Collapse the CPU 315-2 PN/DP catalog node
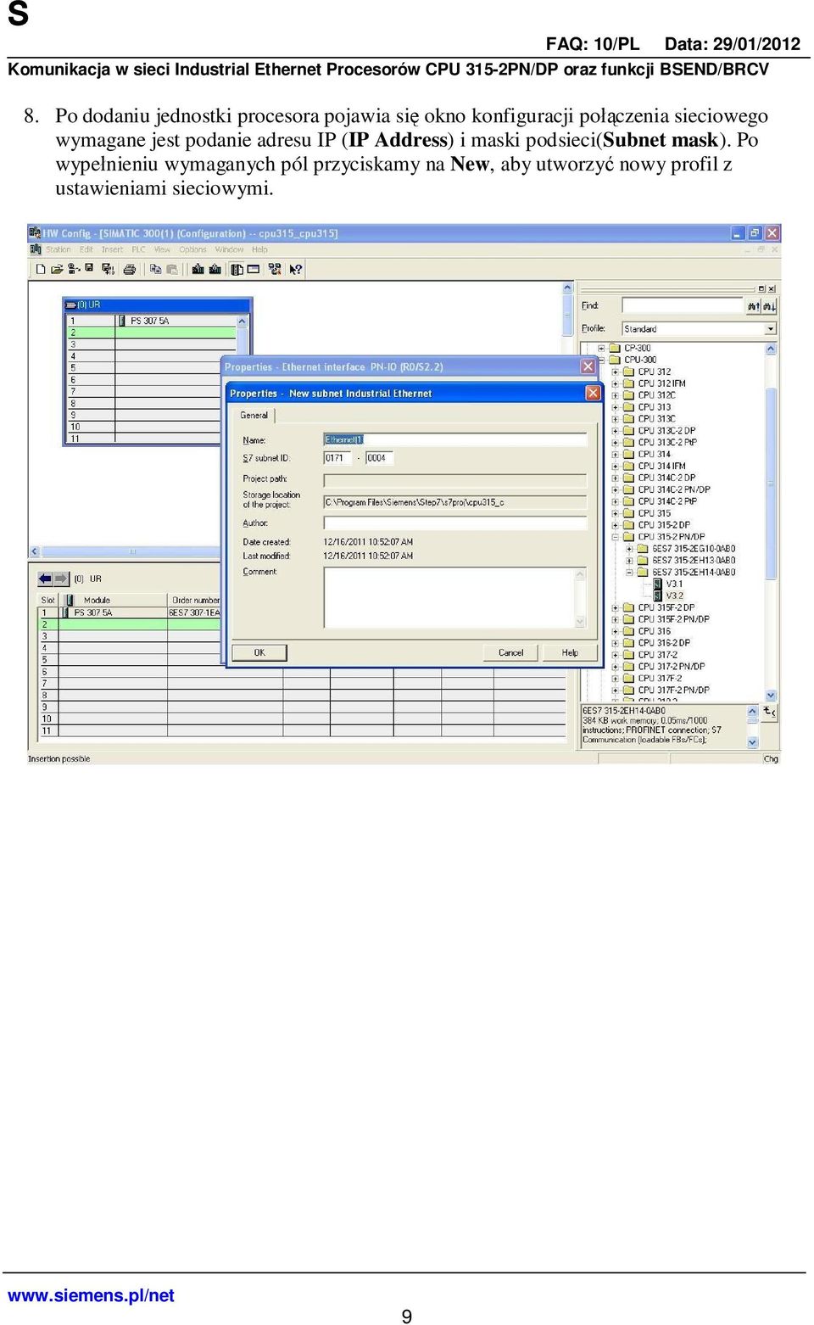The height and width of the screenshot is (1325, 814). pyautogui.click(x=616, y=537)
